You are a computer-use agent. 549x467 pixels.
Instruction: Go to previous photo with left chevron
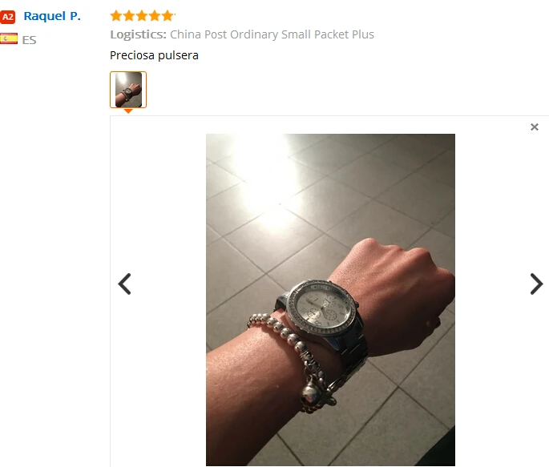tap(125, 284)
